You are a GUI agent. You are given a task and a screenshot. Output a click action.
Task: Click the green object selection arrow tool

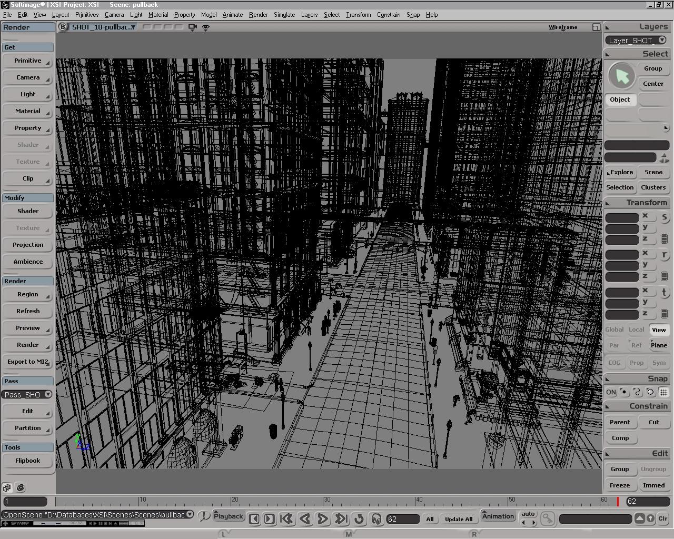point(622,76)
